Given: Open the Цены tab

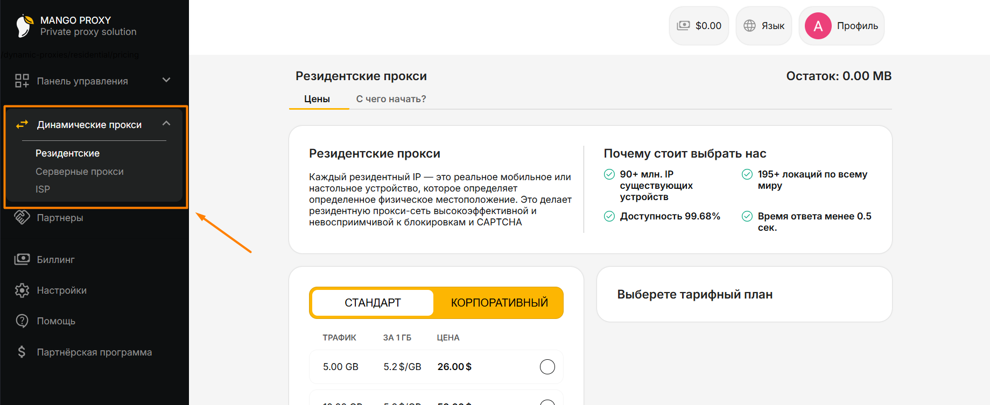Looking at the screenshot, I should pos(317,99).
